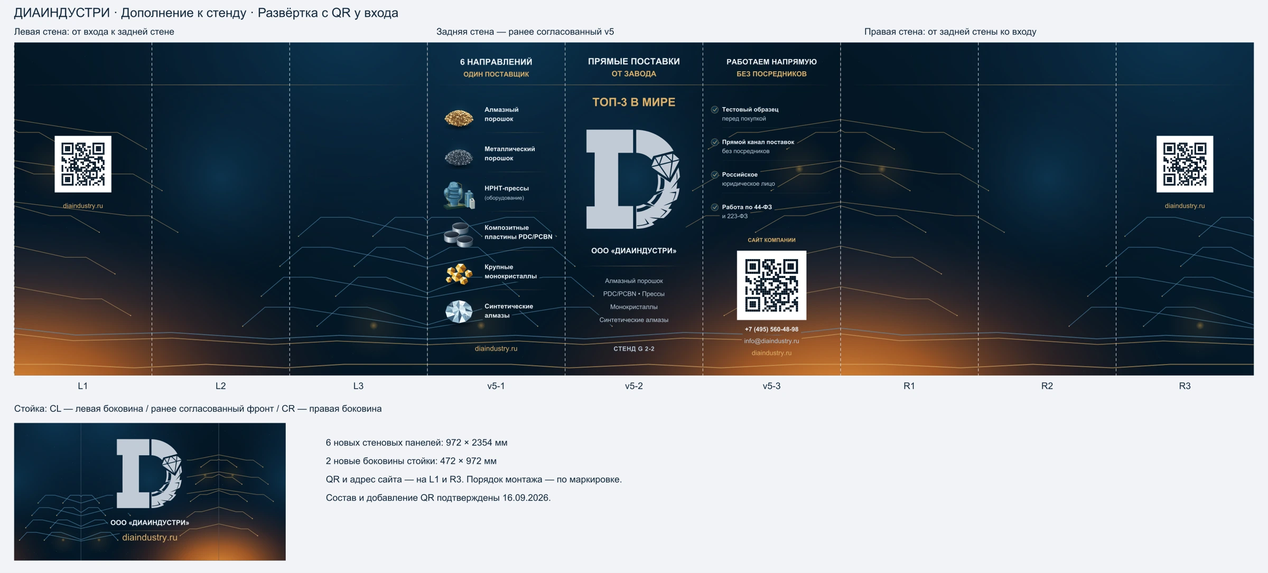
Task: Click the QR code on panel R3
Action: pos(1185,164)
